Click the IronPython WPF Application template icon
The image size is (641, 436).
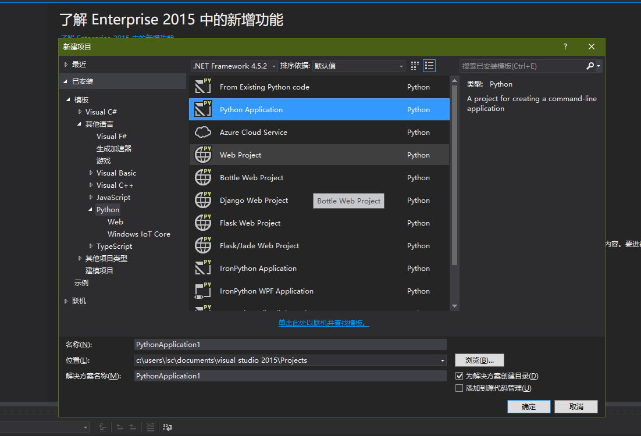point(203,291)
